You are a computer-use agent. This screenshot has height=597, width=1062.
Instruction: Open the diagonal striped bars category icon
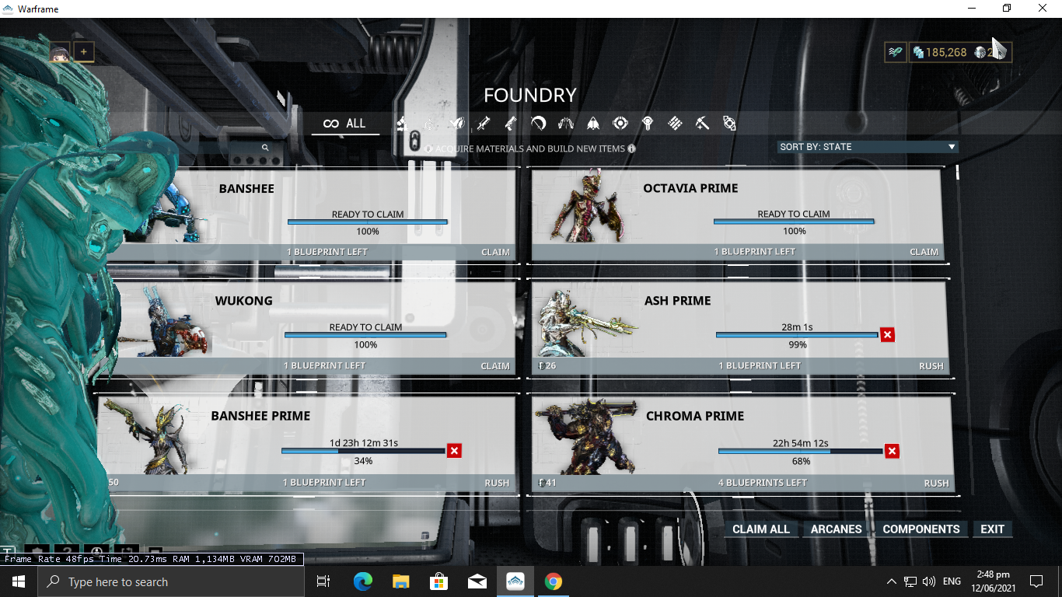click(674, 123)
